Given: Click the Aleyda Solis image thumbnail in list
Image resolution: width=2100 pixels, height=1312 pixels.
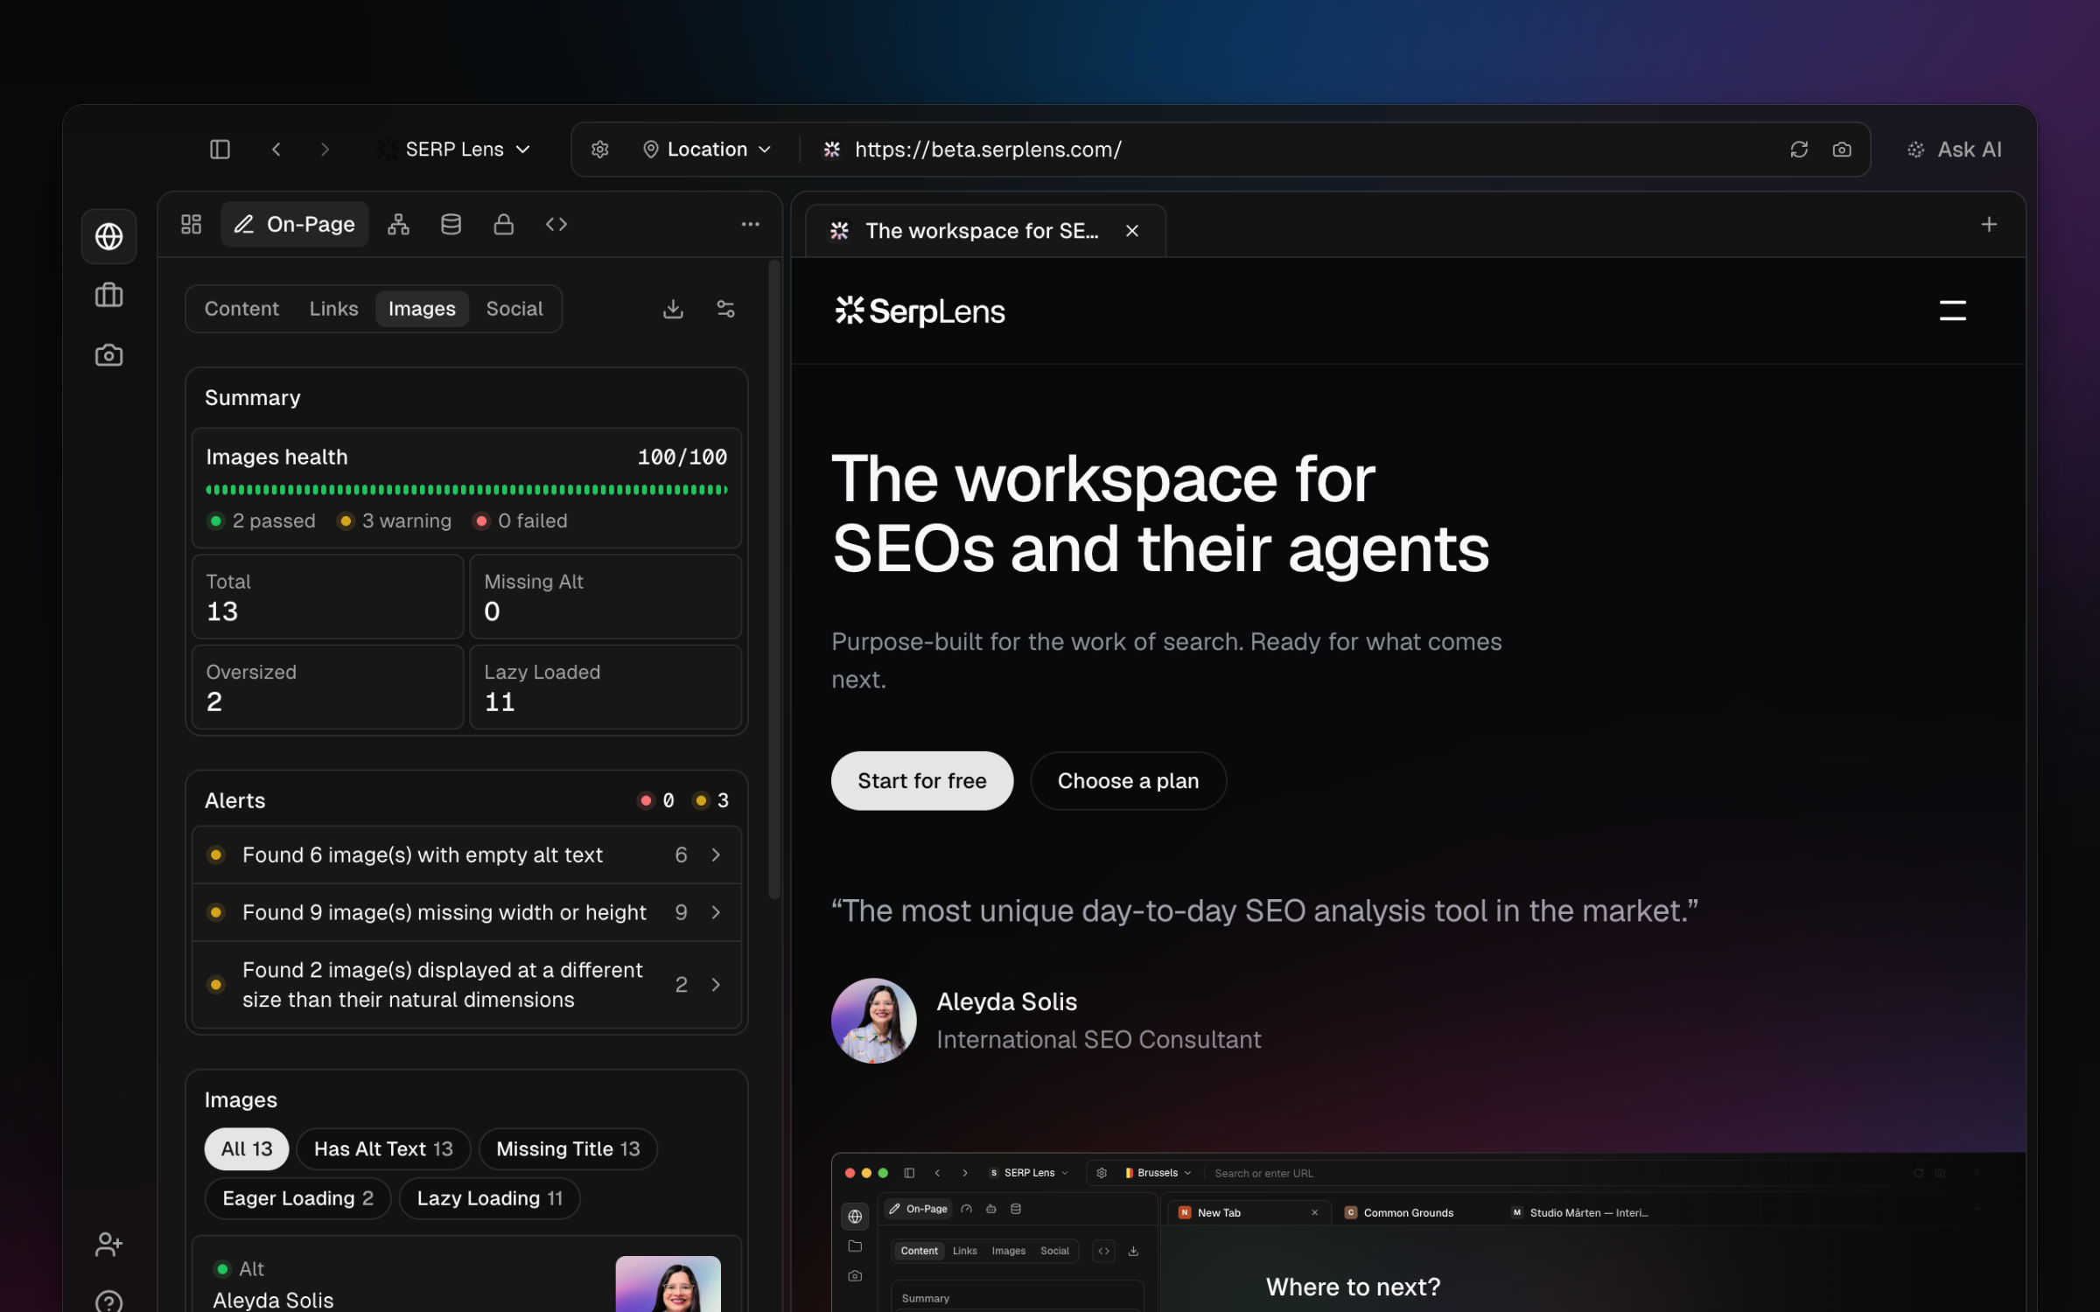Looking at the screenshot, I should tap(668, 1284).
